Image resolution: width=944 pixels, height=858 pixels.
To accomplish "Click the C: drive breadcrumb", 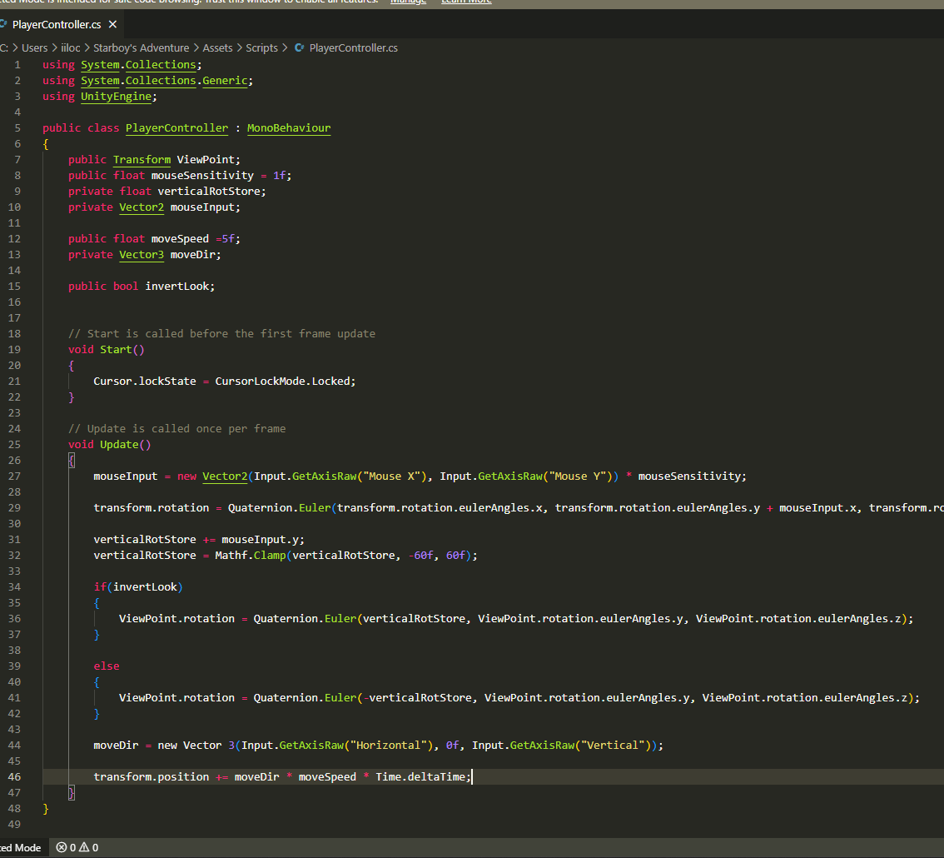I will pos(4,48).
